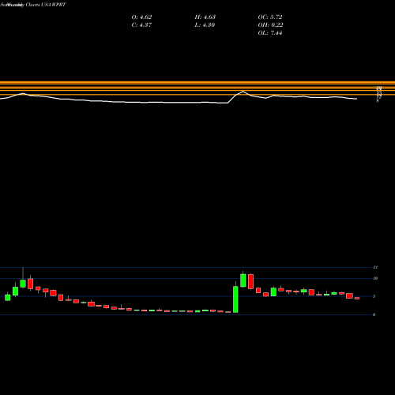
Task: Click the '5' price axis label
Action: pos(374,296)
